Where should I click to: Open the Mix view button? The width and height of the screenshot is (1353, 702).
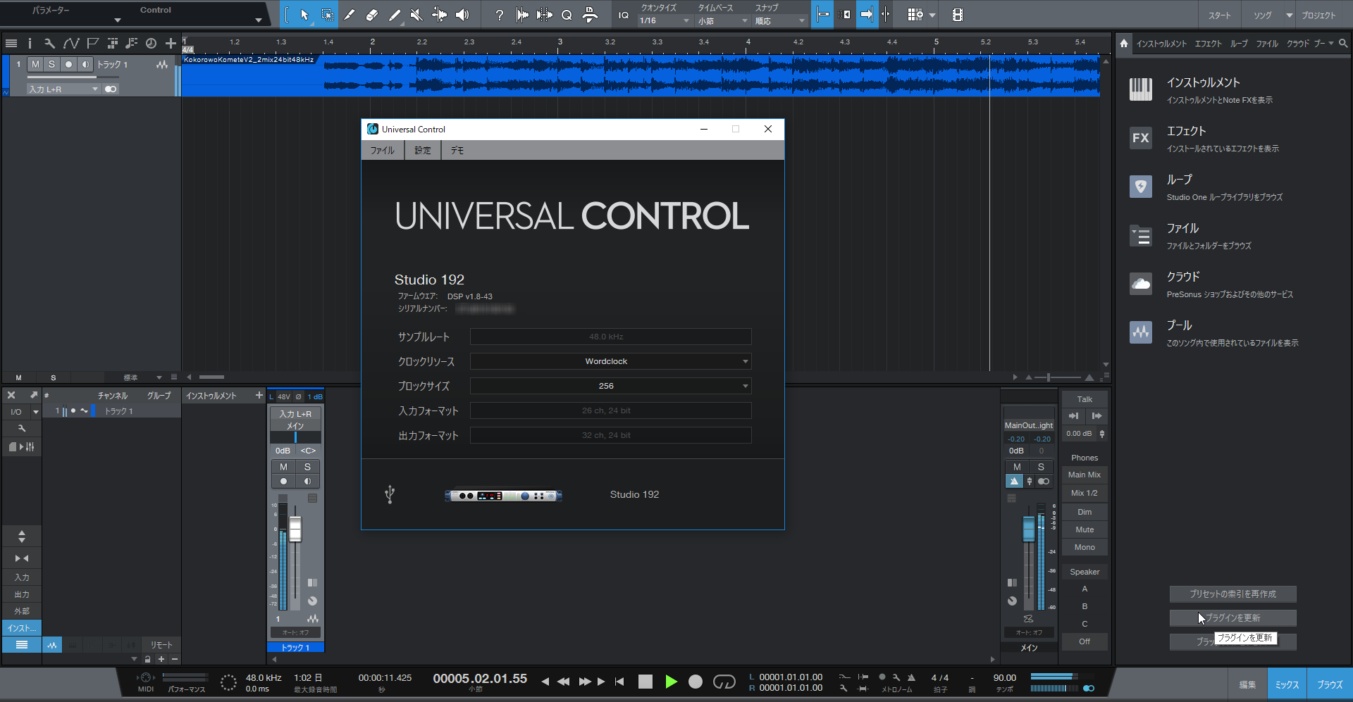(x=1287, y=684)
